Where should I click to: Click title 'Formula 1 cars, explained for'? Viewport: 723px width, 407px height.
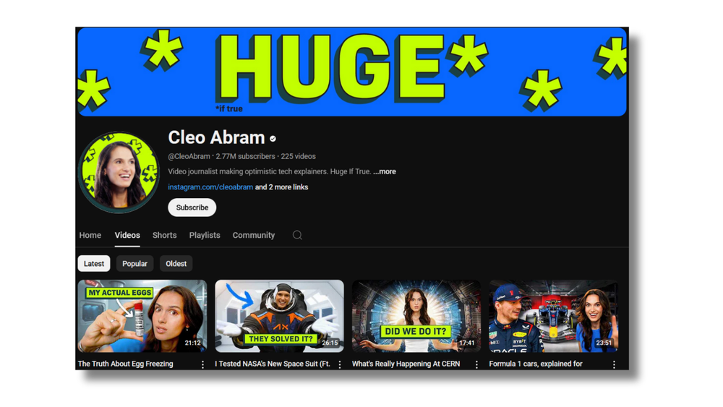tap(536, 364)
